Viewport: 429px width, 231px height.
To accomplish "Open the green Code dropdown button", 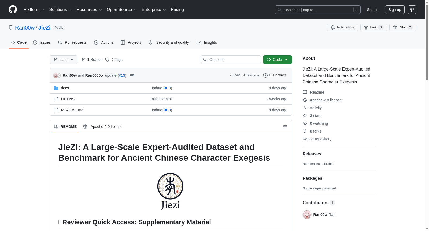I will tap(277, 60).
